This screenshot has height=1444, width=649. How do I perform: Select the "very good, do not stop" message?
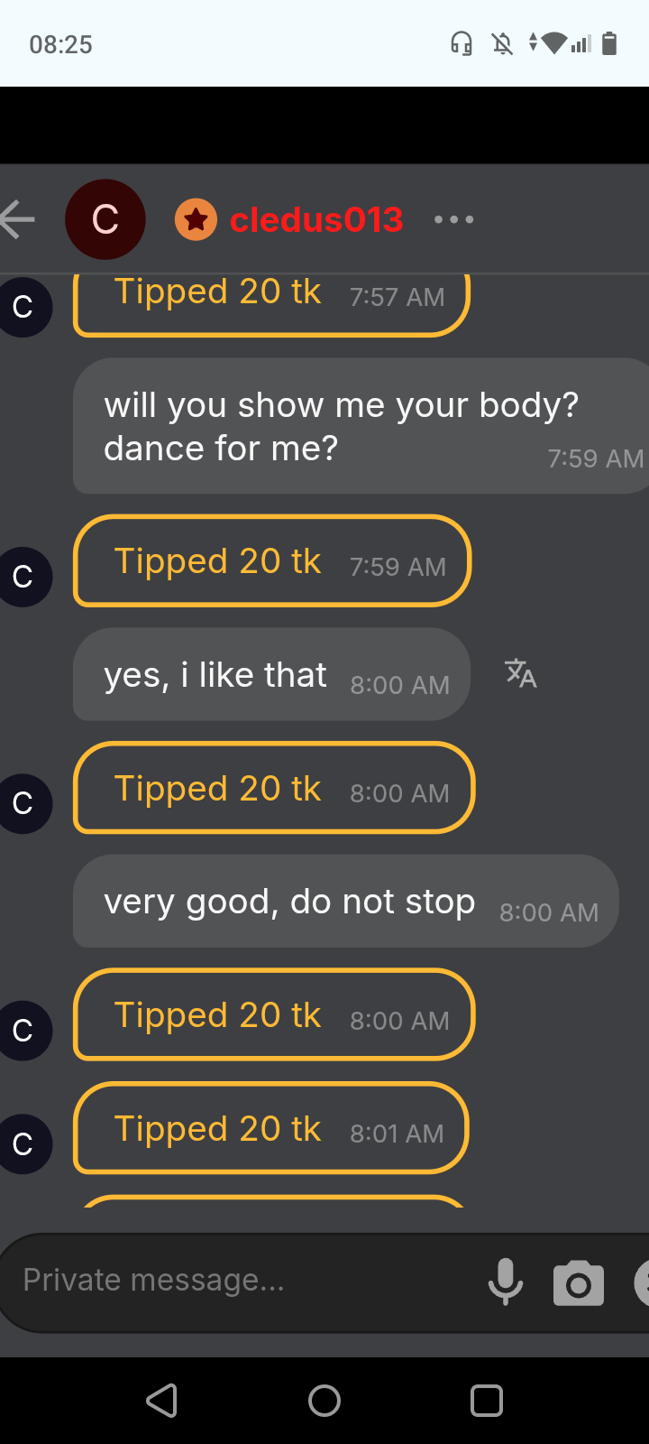(345, 902)
